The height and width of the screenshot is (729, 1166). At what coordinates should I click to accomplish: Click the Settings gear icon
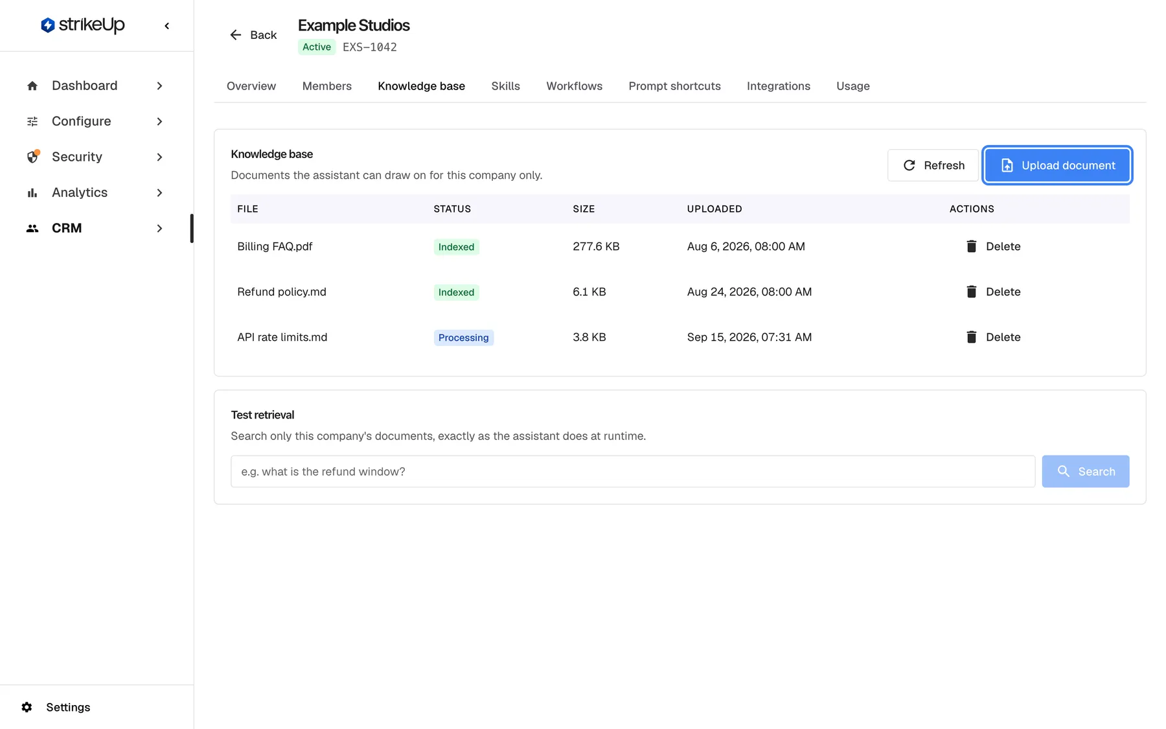coord(27,707)
